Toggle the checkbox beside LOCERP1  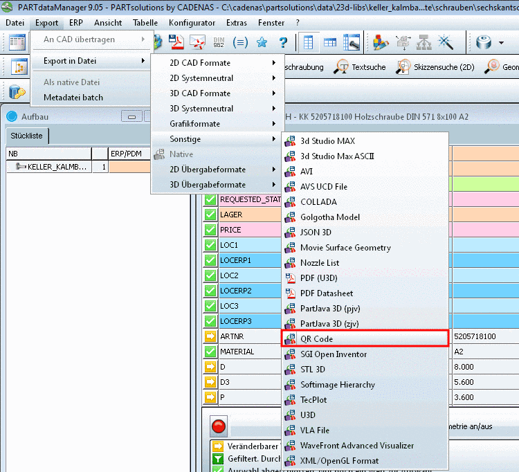pyautogui.click(x=210, y=260)
